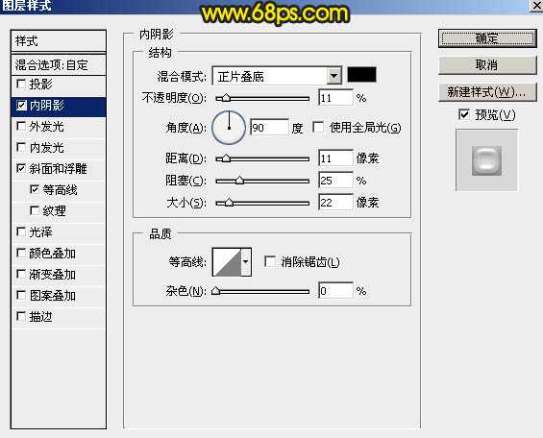Click the 阻塞 slider handle
The image size is (543, 438).
pyautogui.click(x=239, y=181)
